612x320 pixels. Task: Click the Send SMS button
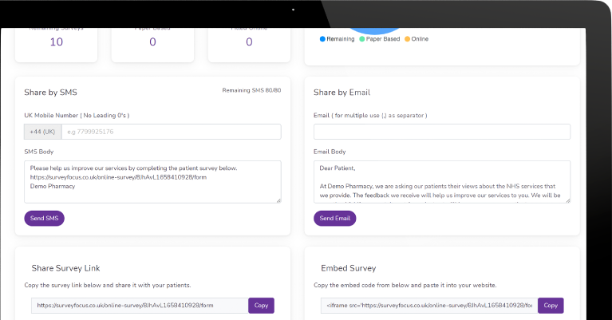(44, 218)
